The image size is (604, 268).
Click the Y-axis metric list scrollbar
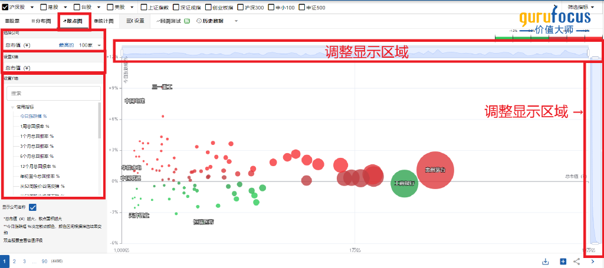point(99,121)
